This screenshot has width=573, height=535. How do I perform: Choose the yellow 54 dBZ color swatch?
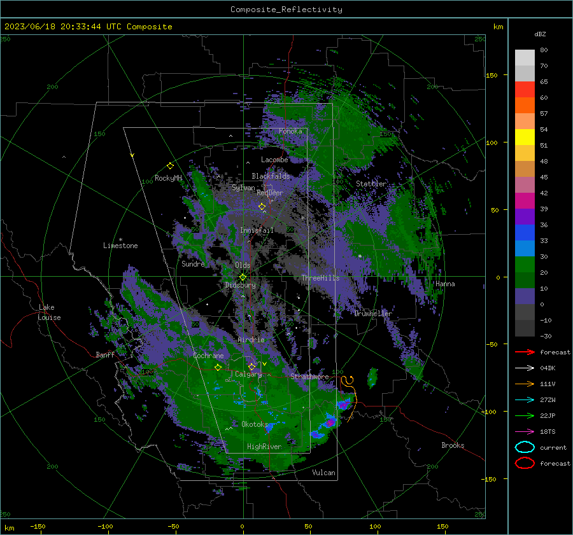pyautogui.click(x=525, y=137)
